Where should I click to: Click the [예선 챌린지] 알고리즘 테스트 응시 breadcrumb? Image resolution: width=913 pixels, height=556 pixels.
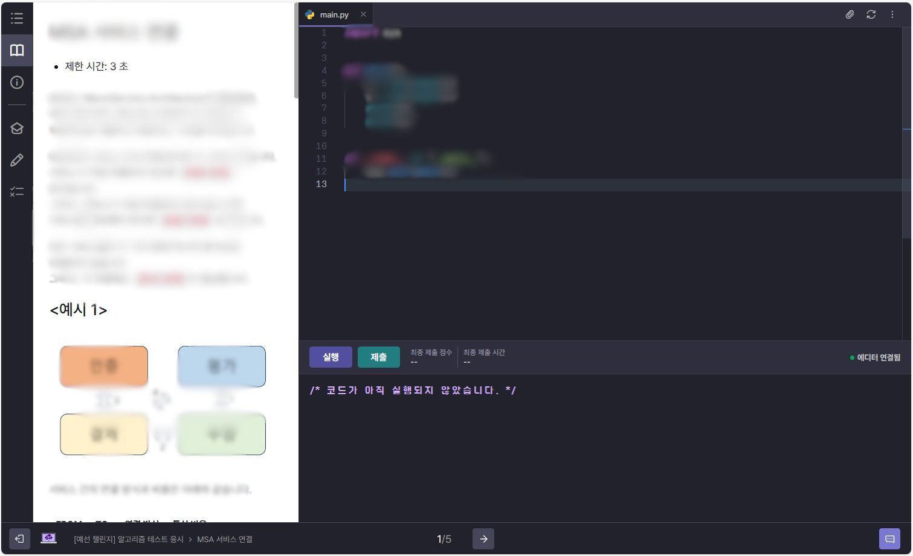(129, 539)
